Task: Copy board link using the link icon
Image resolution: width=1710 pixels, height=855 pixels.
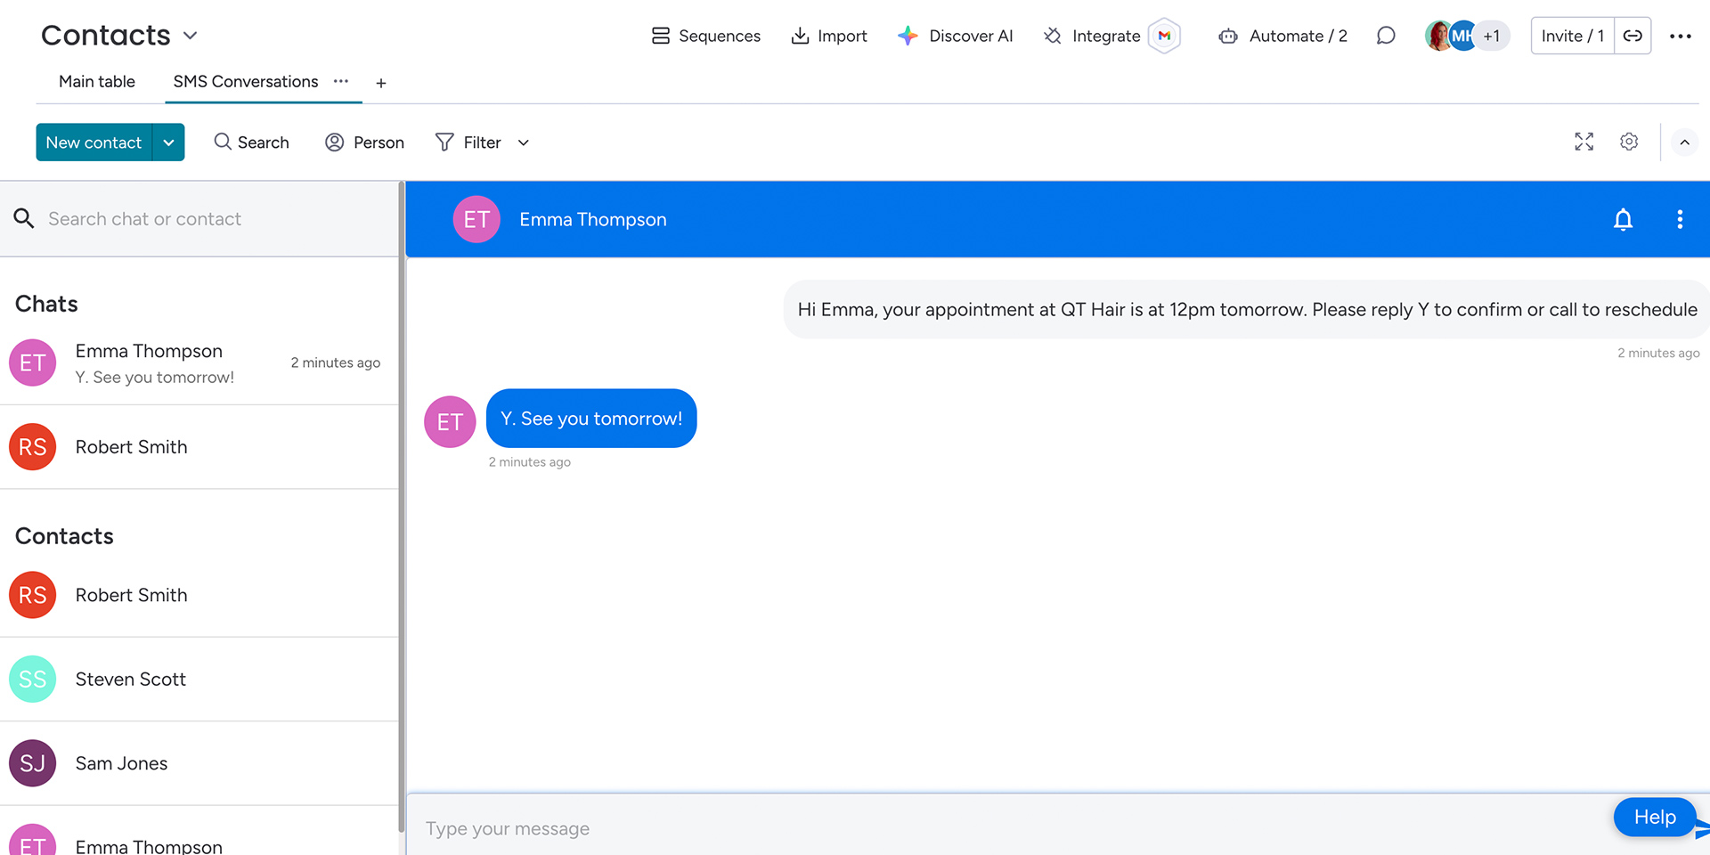Action: (x=1633, y=36)
